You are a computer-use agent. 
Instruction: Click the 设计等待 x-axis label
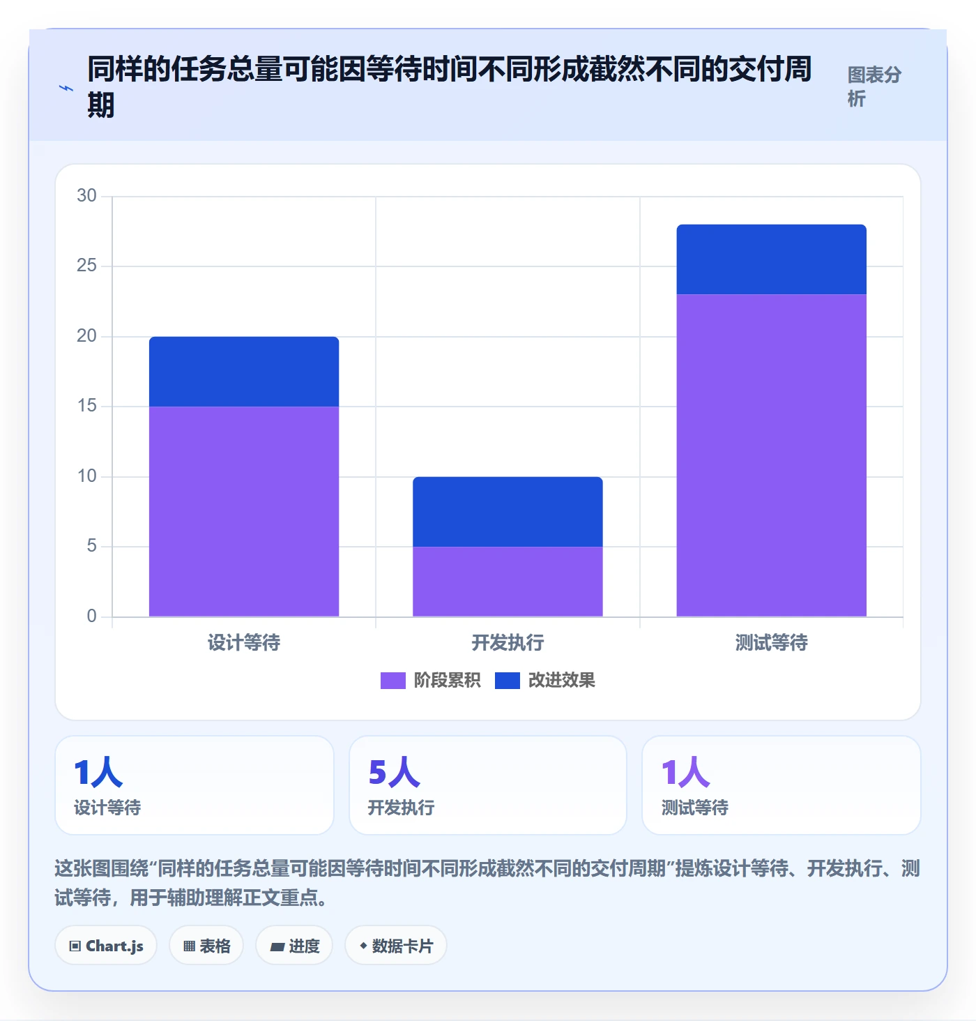pyautogui.click(x=244, y=642)
